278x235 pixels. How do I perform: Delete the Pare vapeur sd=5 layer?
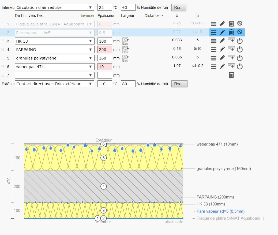coord(231,32)
